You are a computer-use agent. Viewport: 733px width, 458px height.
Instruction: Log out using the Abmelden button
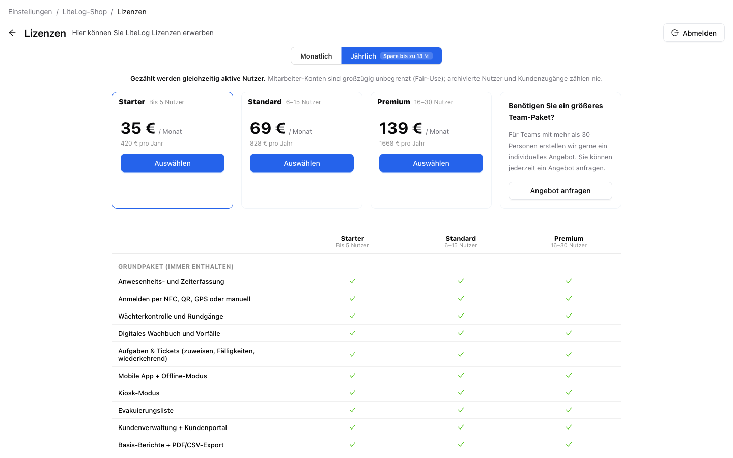(x=694, y=33)
